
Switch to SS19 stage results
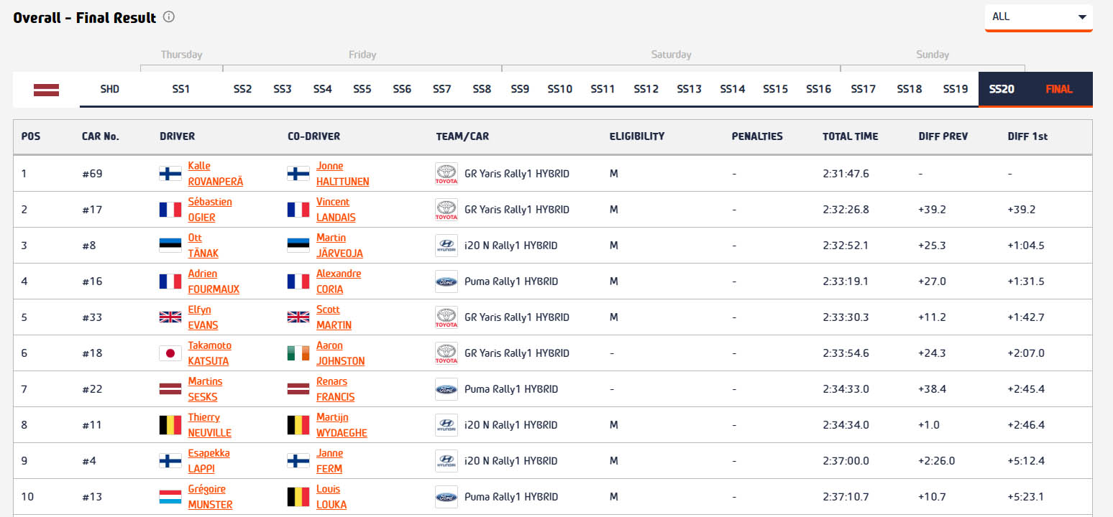point(956,90)
